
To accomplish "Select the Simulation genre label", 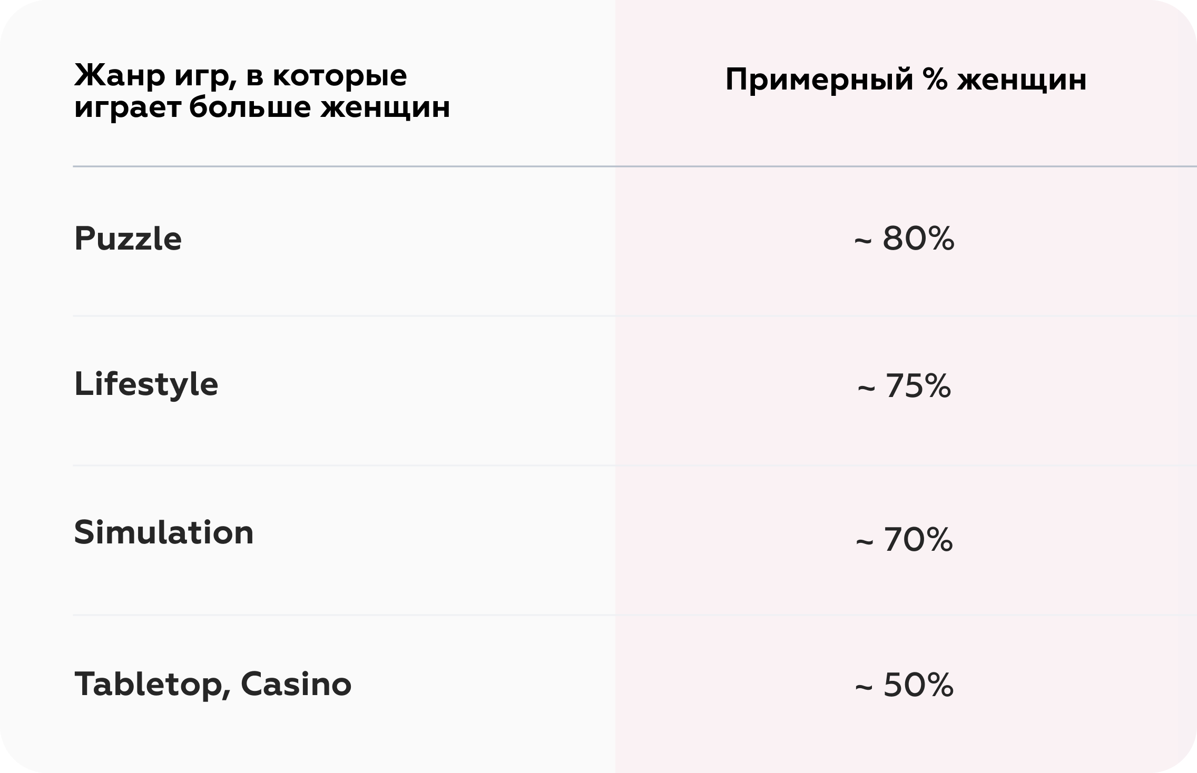I will click(x=164, y=532).
